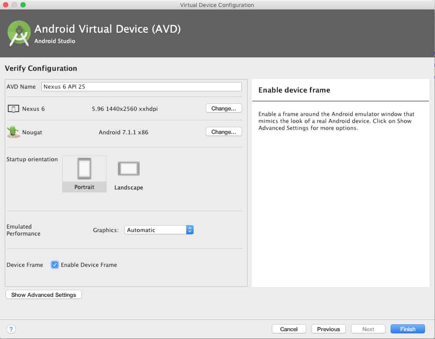This screenshot has width=435, height=339.
Task: Click the 'Graphics:' label
Action: pos(106,230)
